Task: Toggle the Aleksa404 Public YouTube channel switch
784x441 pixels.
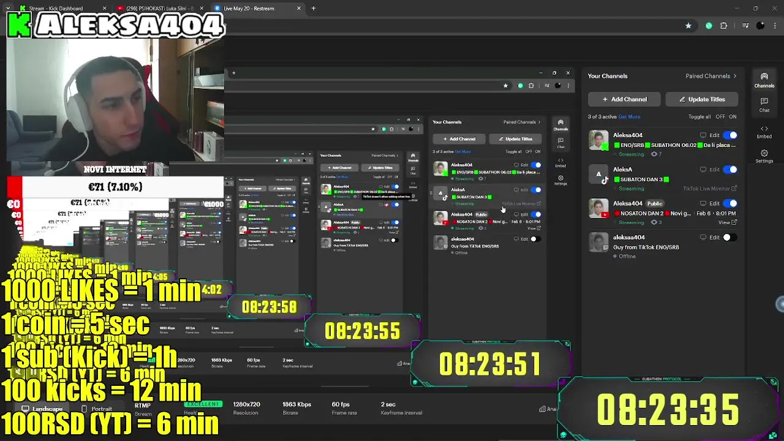Action: pyautogui.click(x=729, y=203)
